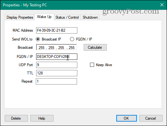Switch to the Display Properties tab
Viewport: 167px width, 126px height.
coord(20,17)
